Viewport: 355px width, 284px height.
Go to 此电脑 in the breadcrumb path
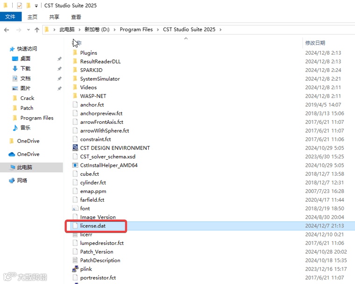[x=67, y=29]
